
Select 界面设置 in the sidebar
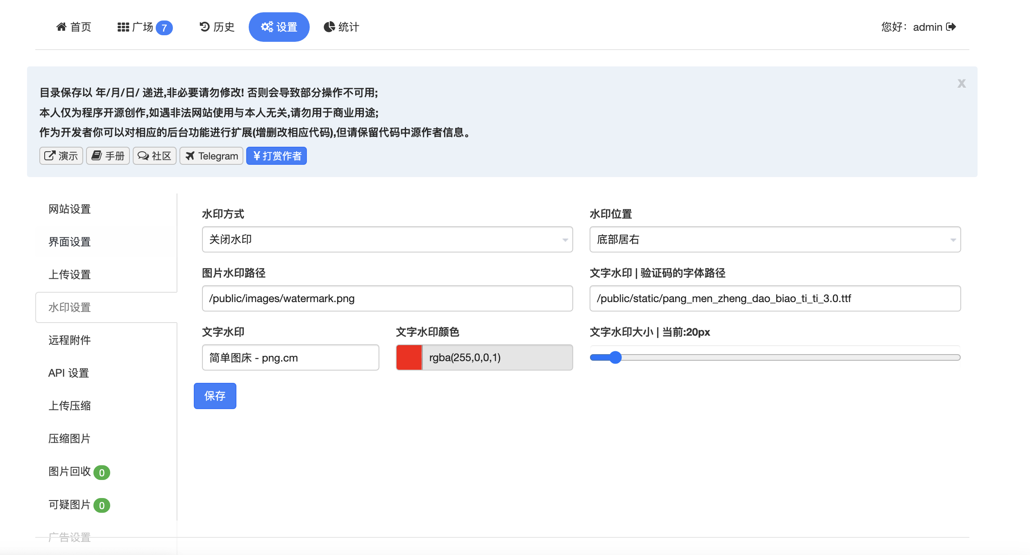70,242
